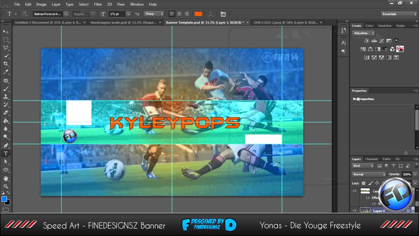419x236 pixels.
Task: Open the Sharp anti-aliasing dropdown
Action: (154, 14)
